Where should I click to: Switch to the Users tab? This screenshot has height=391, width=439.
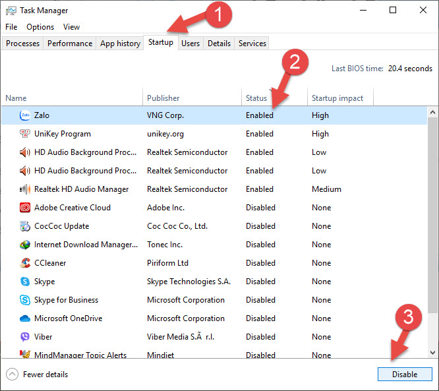(190, 44)
